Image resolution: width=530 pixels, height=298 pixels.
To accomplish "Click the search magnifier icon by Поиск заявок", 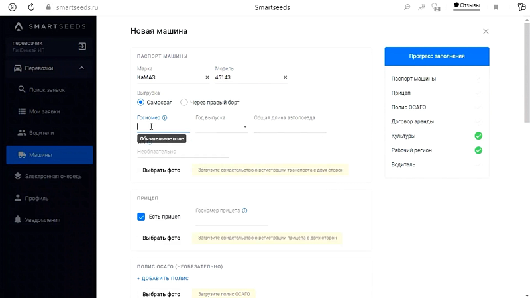I will pyautogui.click(x=22, y=89).
